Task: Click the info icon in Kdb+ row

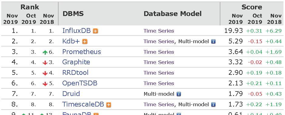Action: click(213, 42)
